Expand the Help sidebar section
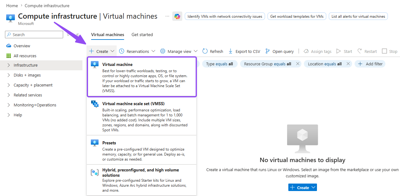 pyautogui.click(x=9, y=115)
